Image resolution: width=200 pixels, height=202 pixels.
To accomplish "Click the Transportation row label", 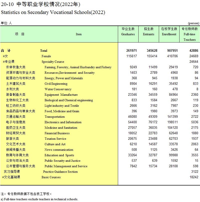I will pos(55,117).
